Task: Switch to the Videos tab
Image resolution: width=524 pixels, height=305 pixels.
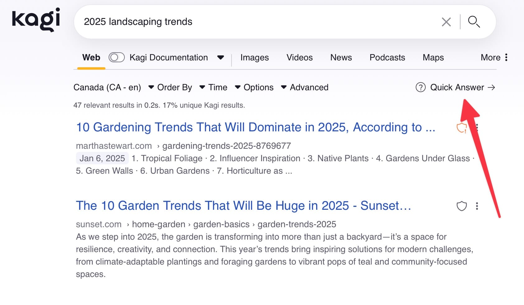Action: 299,58
